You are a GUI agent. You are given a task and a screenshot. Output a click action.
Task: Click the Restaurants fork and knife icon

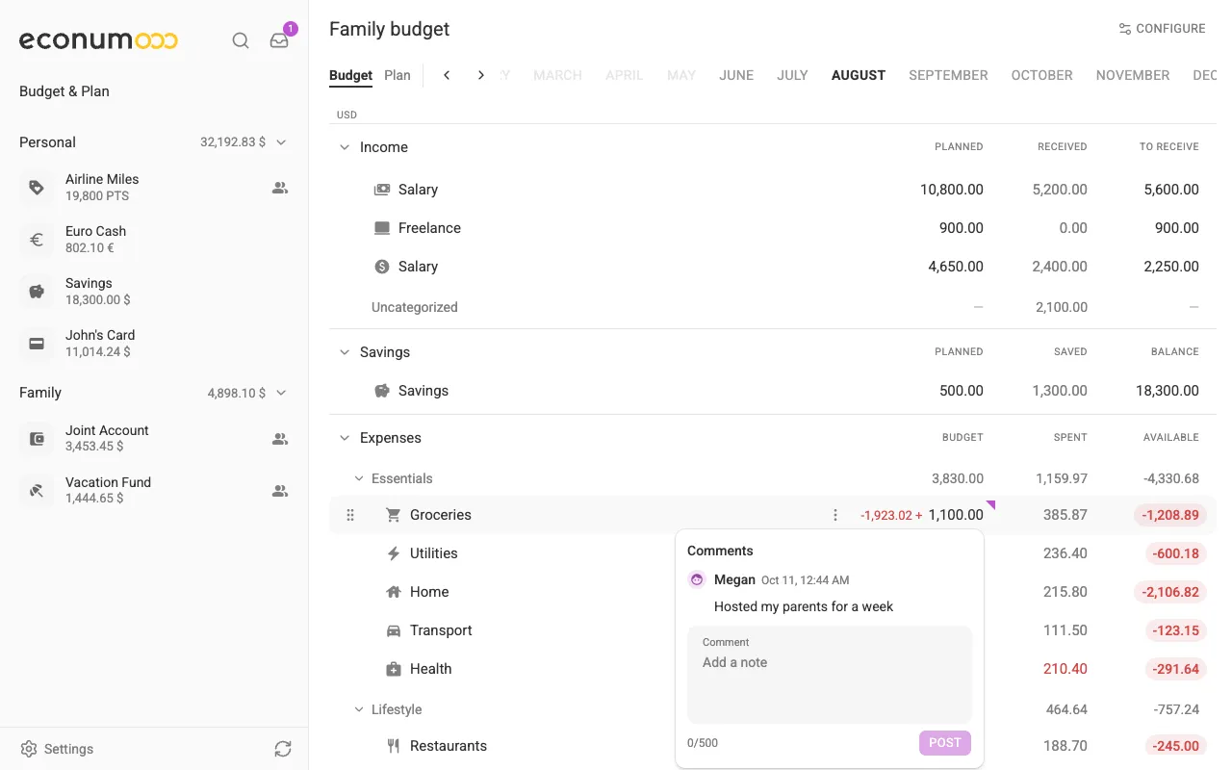pos(393,746)
